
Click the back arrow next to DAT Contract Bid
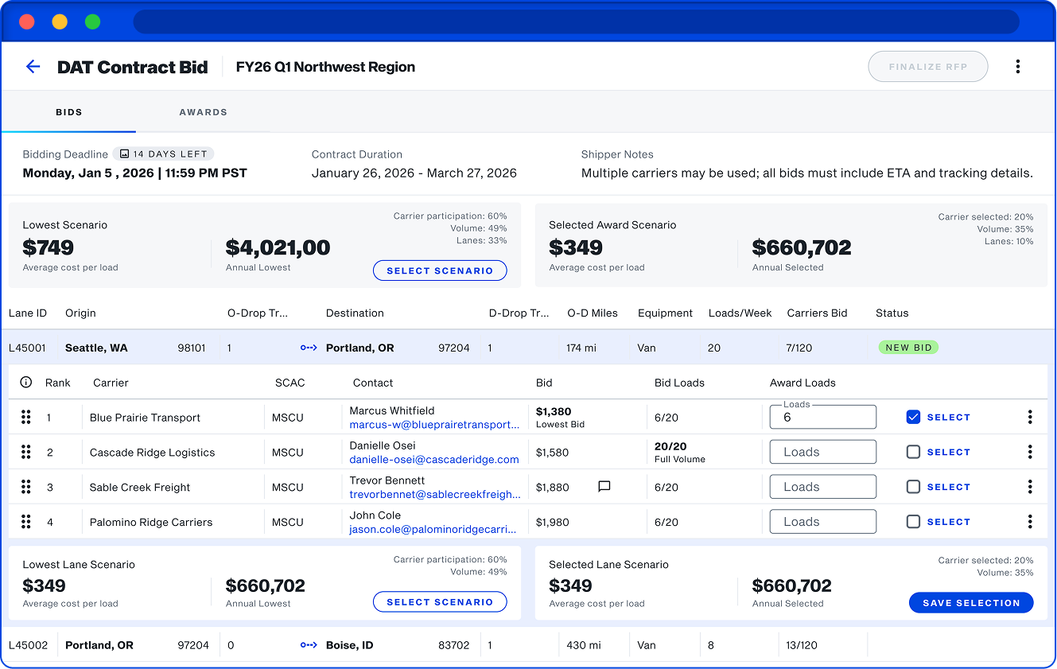[33, 67]
